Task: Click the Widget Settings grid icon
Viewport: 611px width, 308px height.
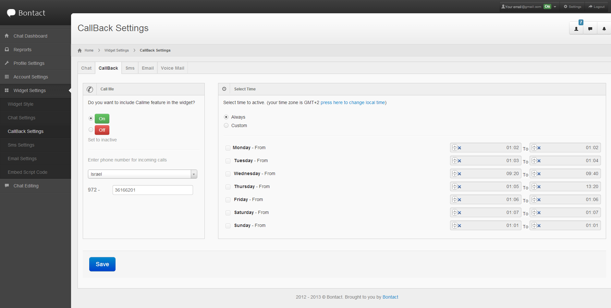Action: tap(6, 90)
